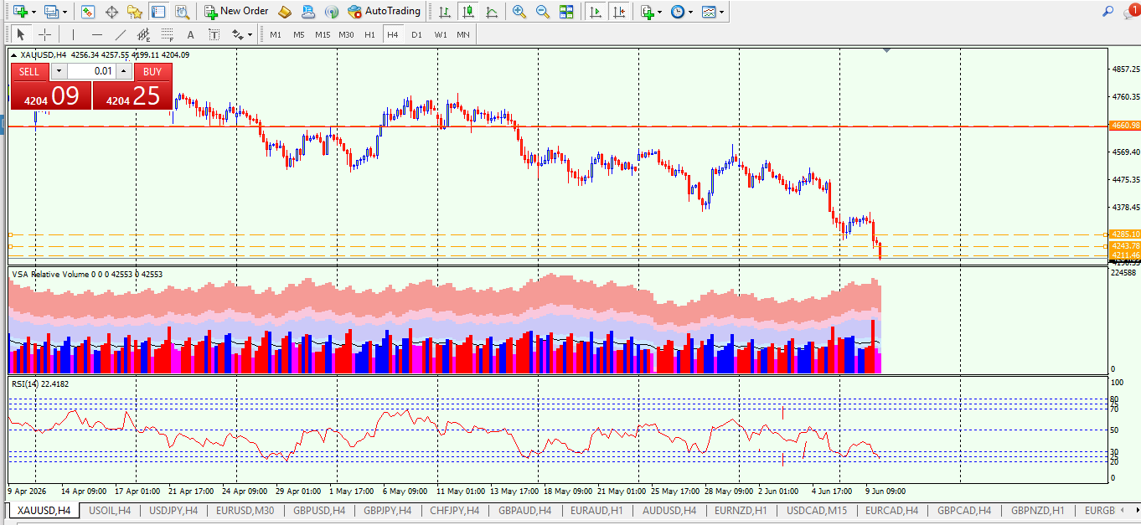Select the equidistant channel tool

(x=143, y=34)
